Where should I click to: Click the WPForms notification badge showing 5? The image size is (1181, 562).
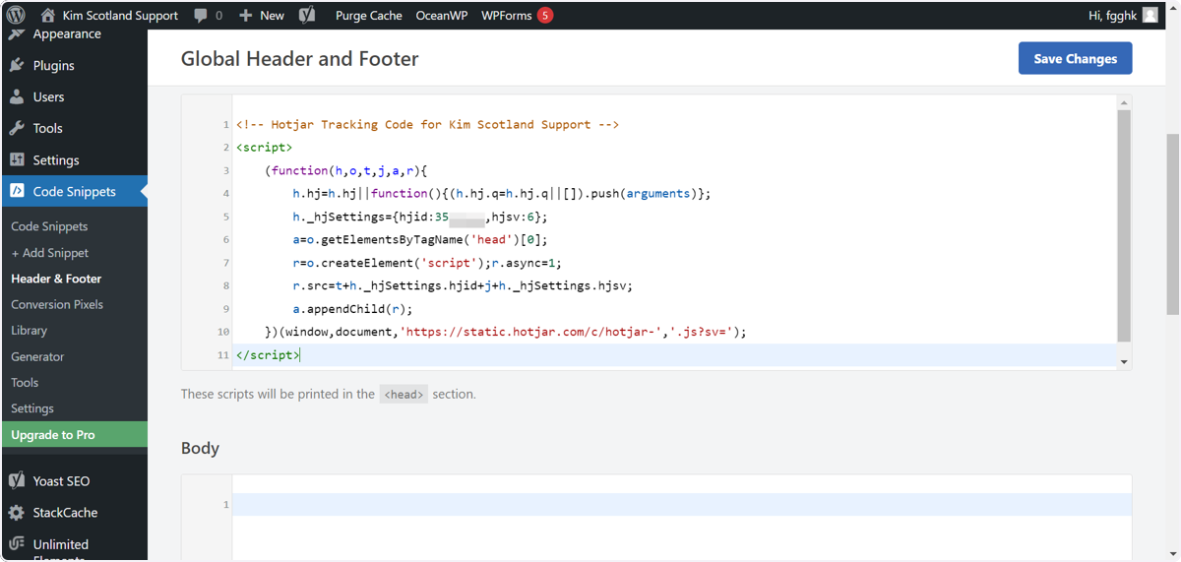[545, 16]
